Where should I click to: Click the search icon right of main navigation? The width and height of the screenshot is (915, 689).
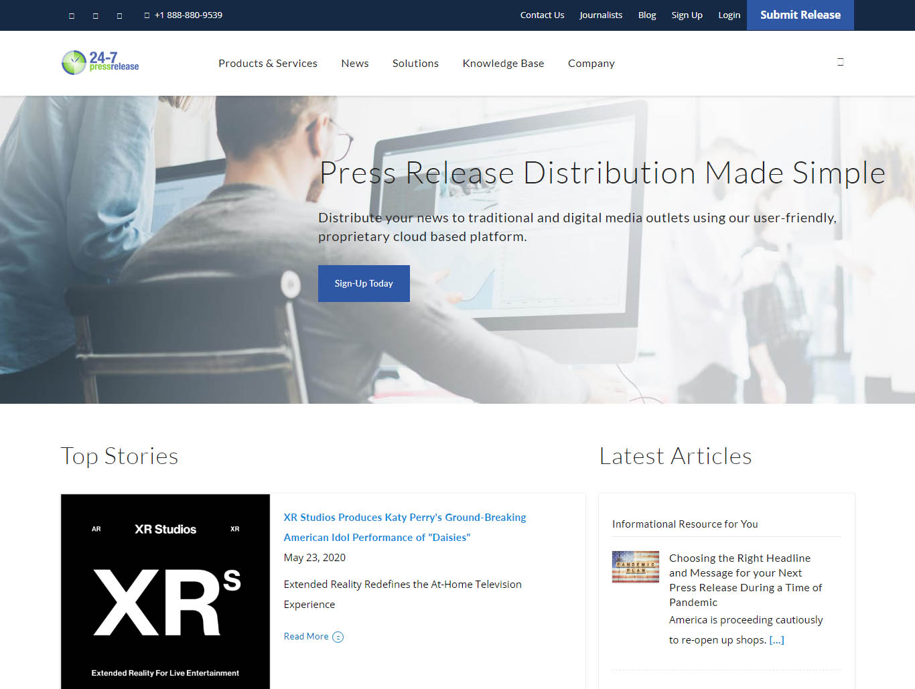840,62
